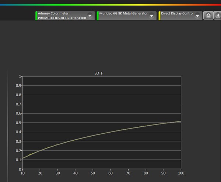Click the Murideo 6G 8K Metal Generator label
Screen dimensions: 221x182
point(123,13)
